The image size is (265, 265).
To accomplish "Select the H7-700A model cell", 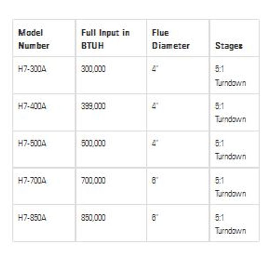I will click(x=32, y=181).
